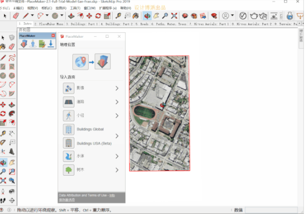305x214 pixels.
Task: Click first PlaceMaker toolbar building-pin icon
Action: pyautogui.click(x=24, y=44)
